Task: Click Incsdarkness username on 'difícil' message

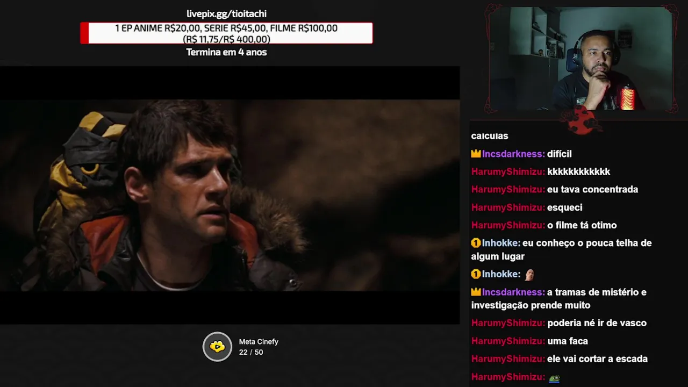Action: pyautogui.click(x=513, y=154)
